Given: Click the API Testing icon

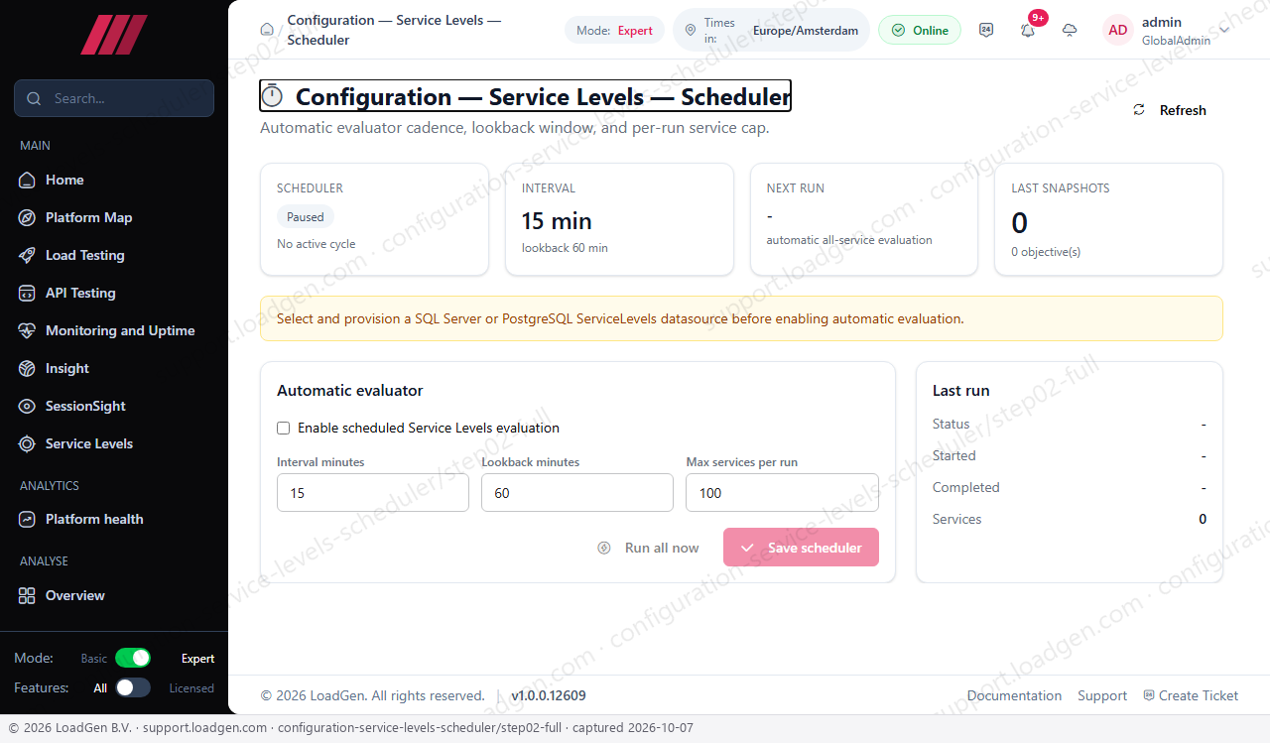Looking at the screenshot, I should pyautogui.click(x=27, y=293).
